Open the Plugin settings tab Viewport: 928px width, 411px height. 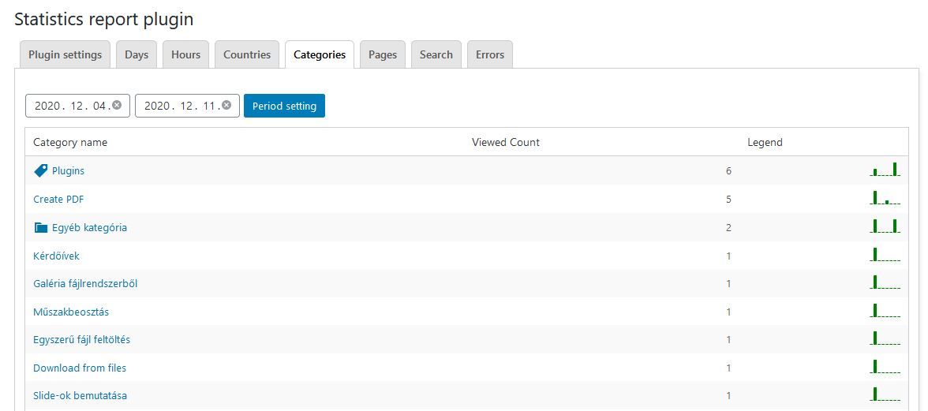coord(65,55)
